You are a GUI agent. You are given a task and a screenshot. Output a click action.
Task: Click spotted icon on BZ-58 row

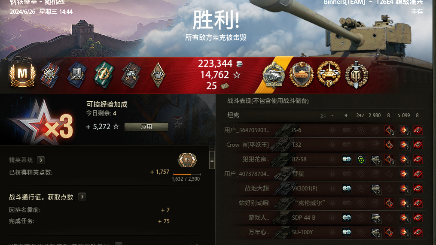[x=347, y=159]
